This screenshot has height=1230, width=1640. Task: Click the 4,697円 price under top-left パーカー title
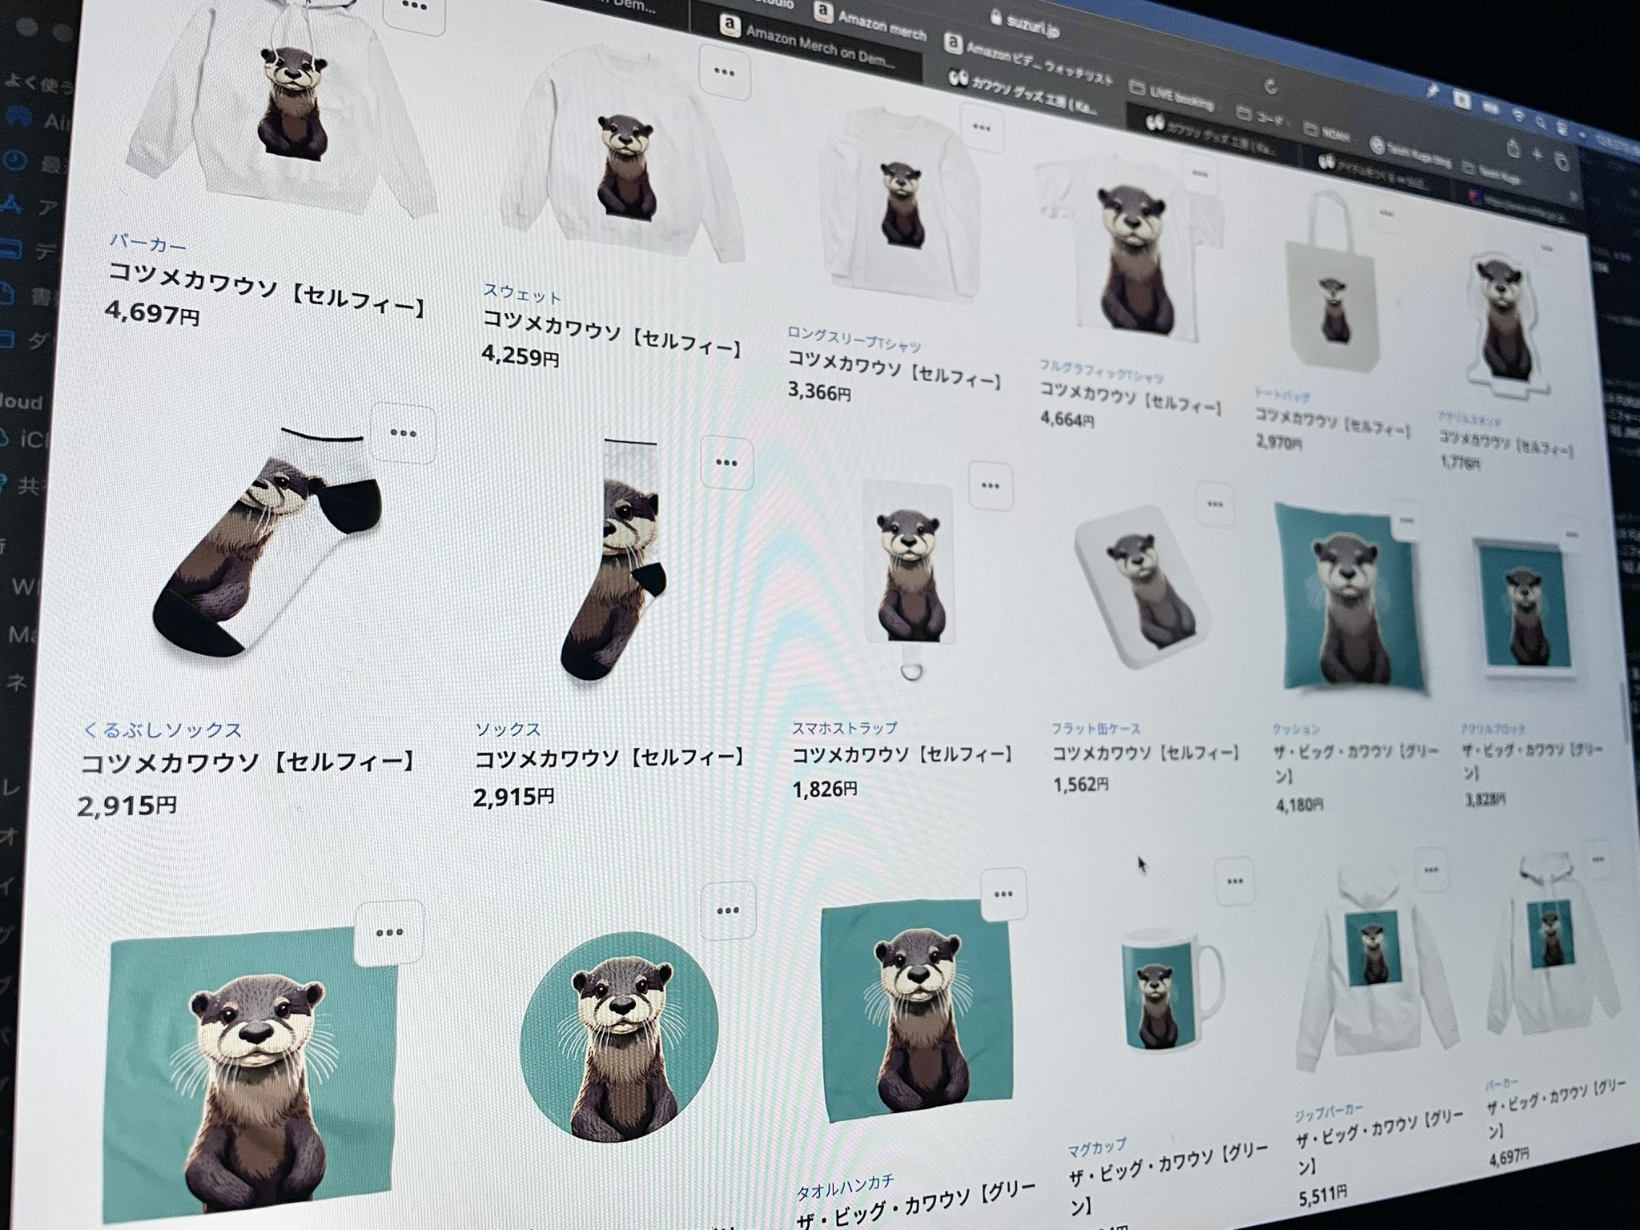click(152, 313)
